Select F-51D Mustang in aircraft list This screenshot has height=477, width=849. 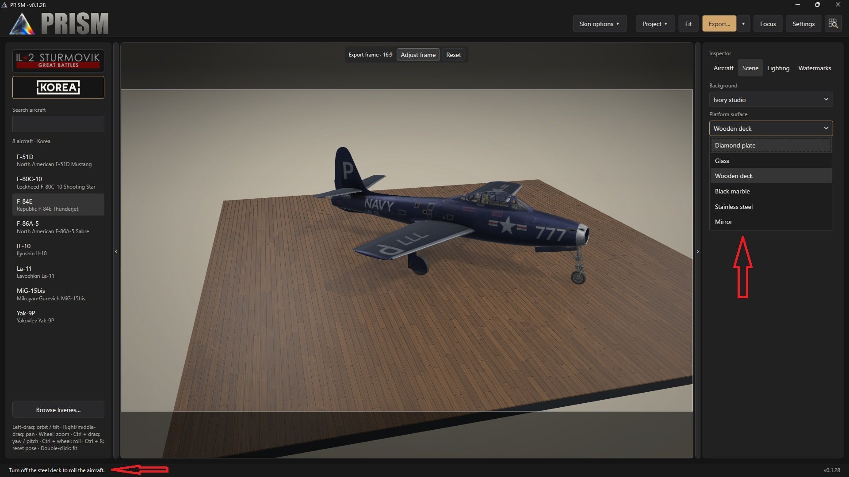(58, 160)
